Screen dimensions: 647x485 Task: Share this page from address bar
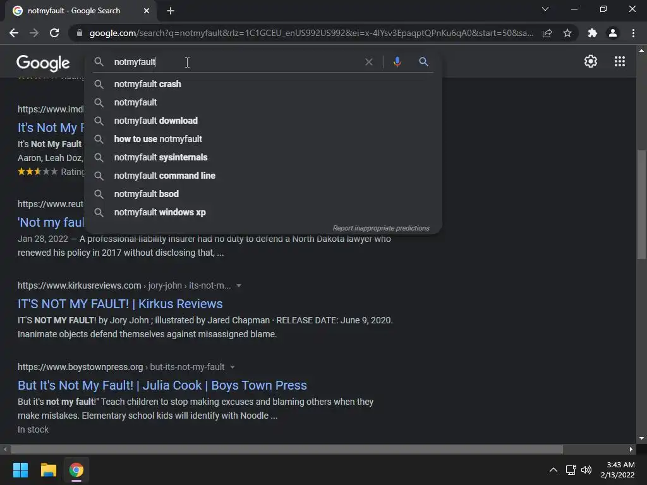click(x=547, y=33)
